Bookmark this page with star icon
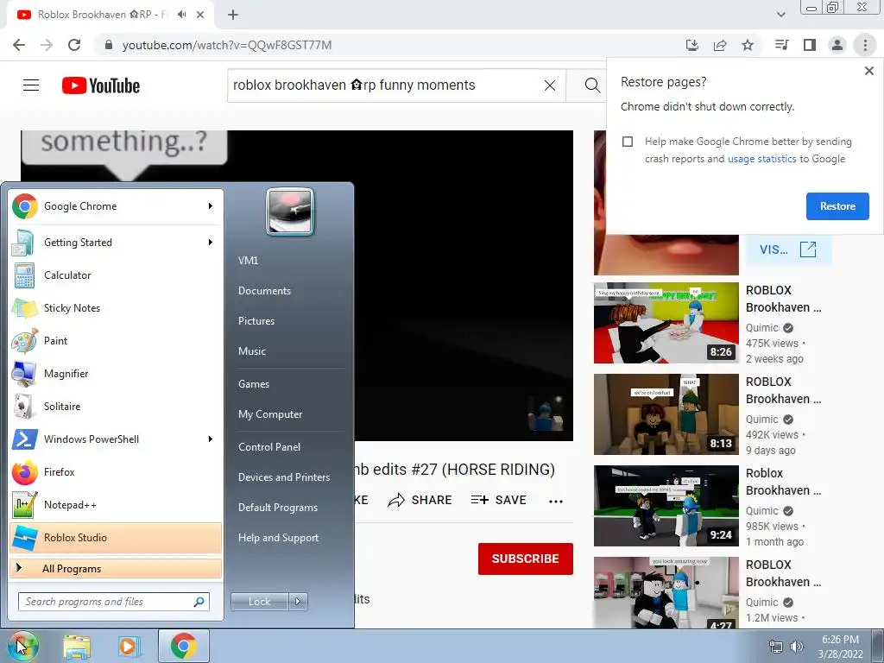884x663 pixels. (748, 45)
